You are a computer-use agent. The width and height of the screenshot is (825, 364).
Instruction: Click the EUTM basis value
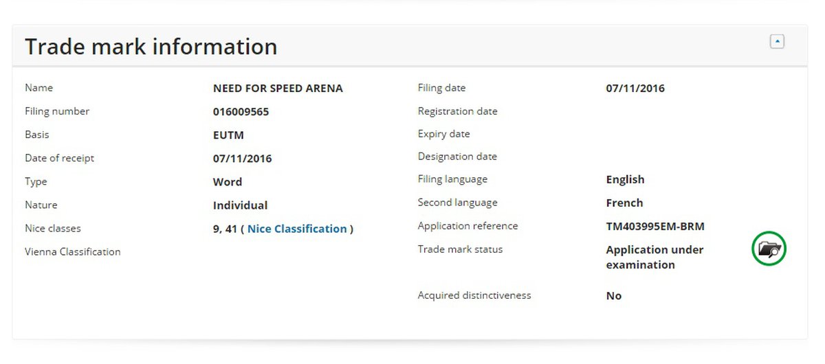click(228, 135)
